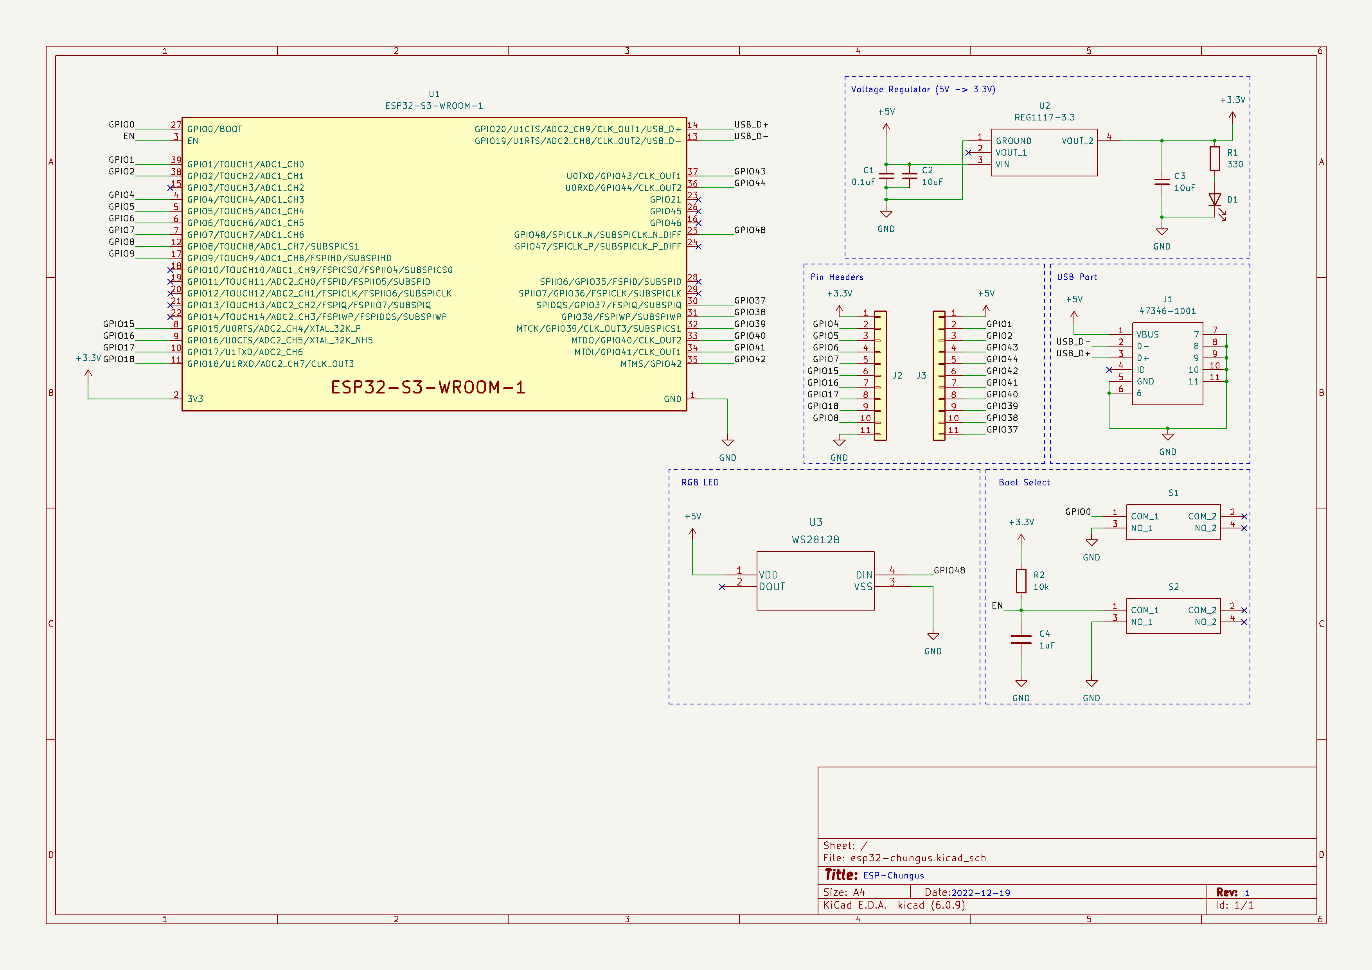
Task: Click the capacitor C3 10uF symbol
Action: 1162,181
